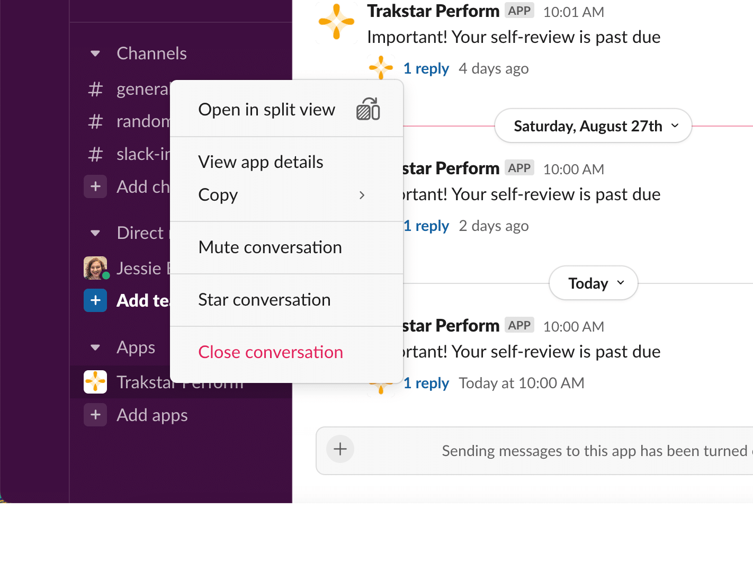The height and width of the screenshot is (580, 753).
Task: Open the 1 reply thread from 4 days ago
Action: (x=426, y=69)
